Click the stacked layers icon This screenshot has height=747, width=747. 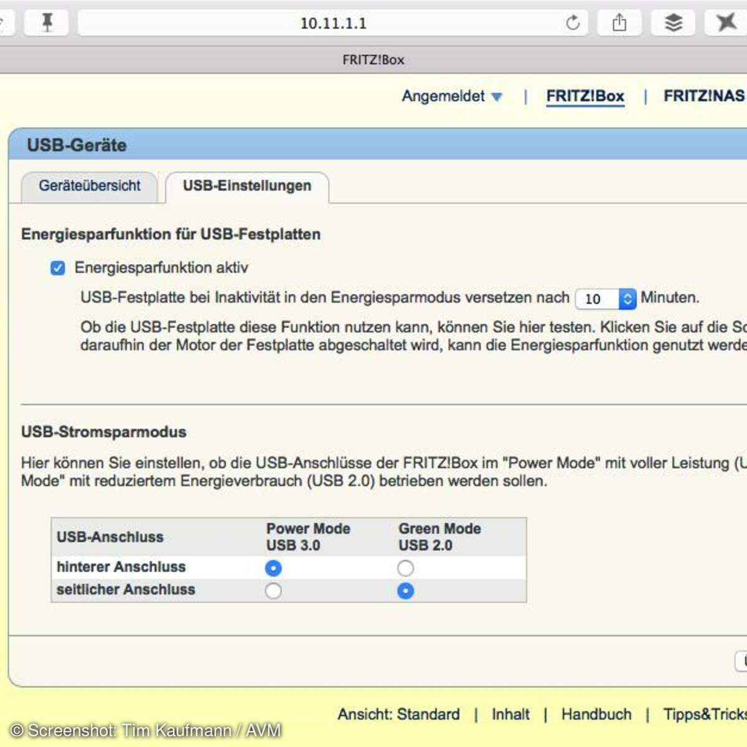[x=673, y=23]
